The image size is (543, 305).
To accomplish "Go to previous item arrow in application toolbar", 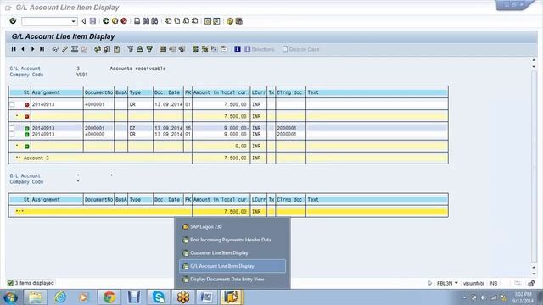I will [23, 49].
